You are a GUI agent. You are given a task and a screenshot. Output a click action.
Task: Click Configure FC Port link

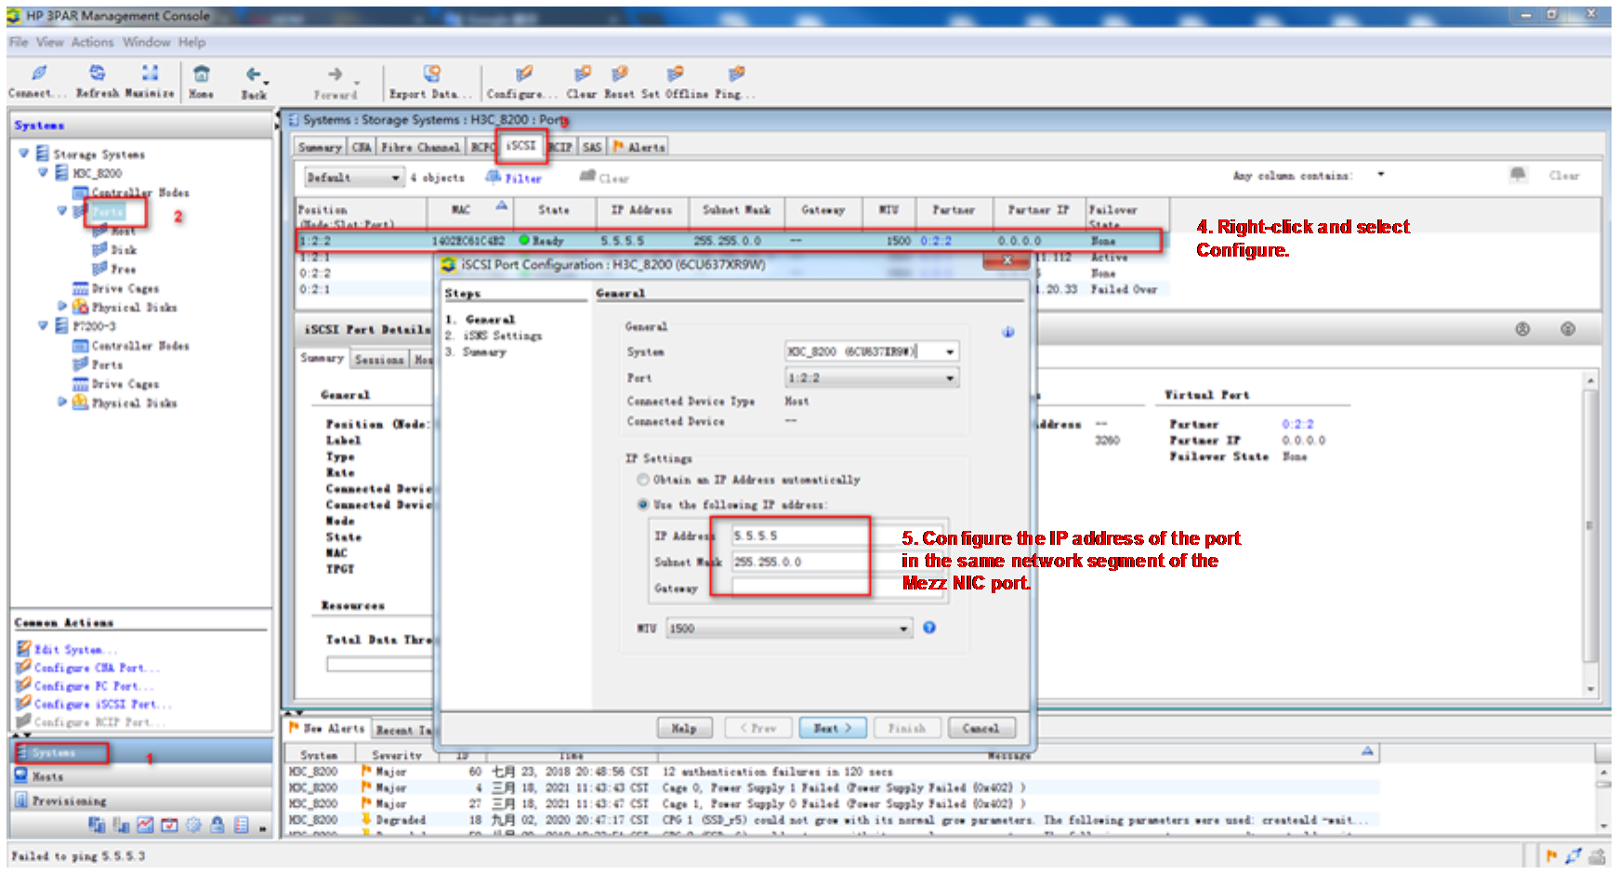[93, 686]
